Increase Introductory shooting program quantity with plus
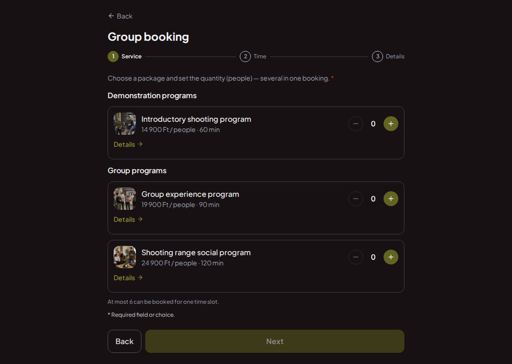Viewport: 512px width, 364px height. tap(390, 124)
